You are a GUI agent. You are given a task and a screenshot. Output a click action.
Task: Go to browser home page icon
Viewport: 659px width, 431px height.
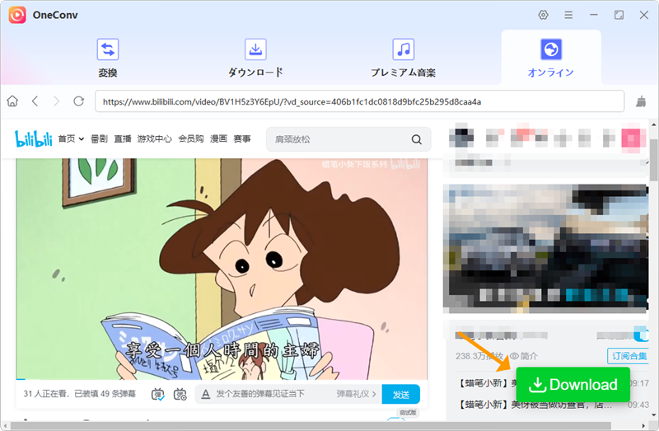point(12,101)
